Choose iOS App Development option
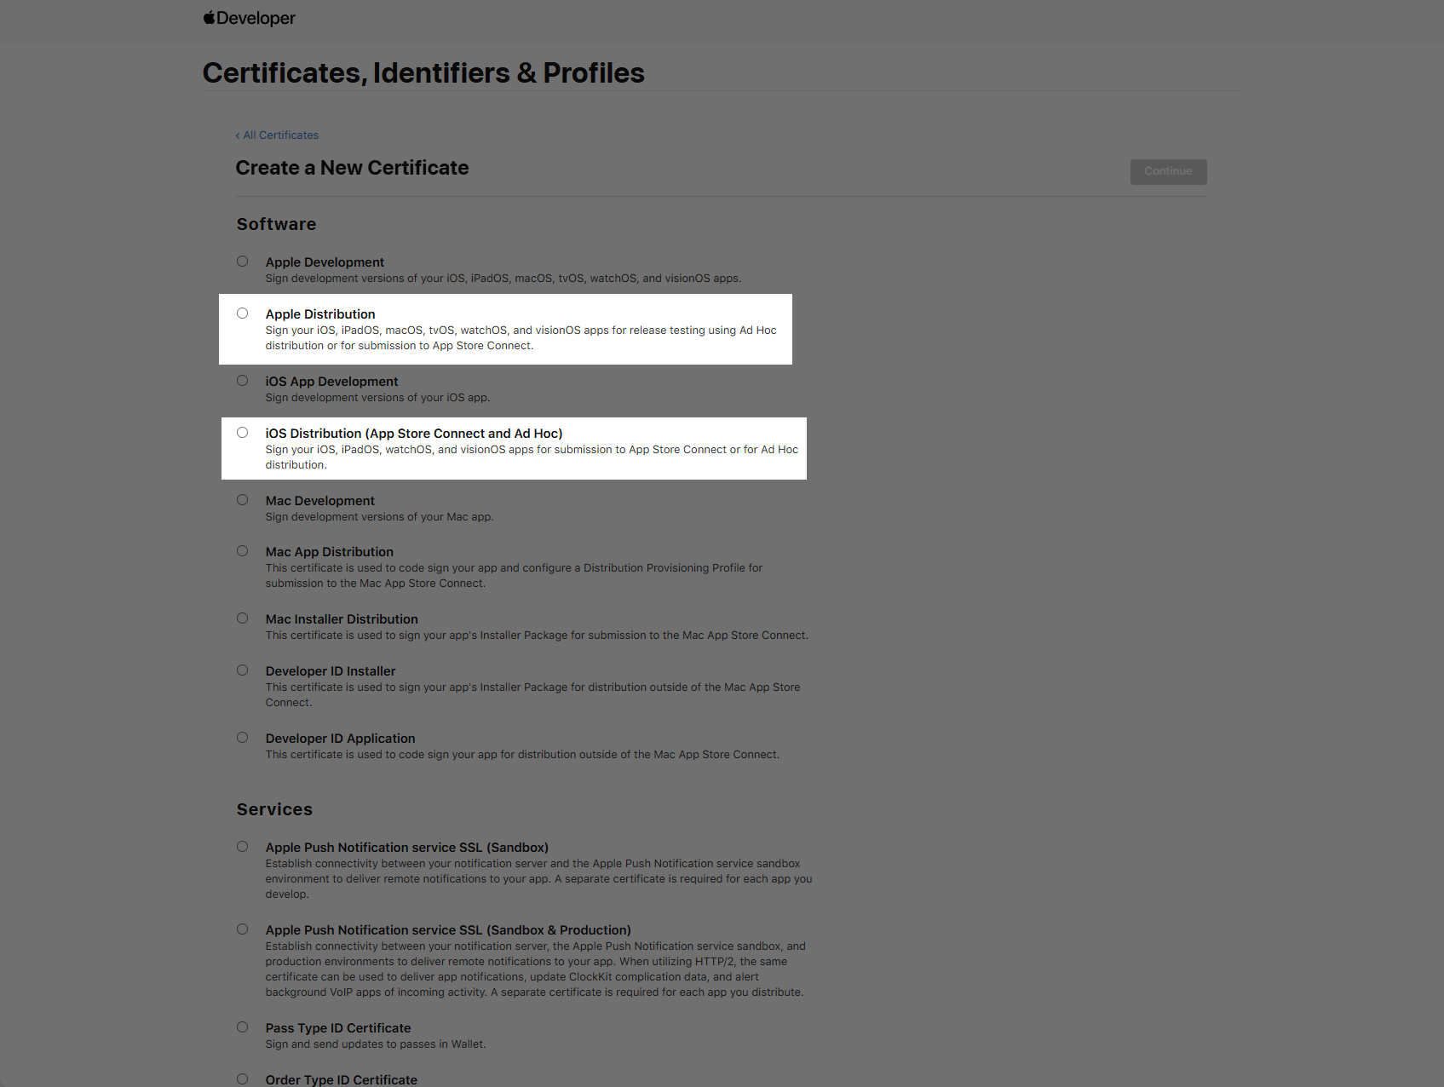The width and height of the screenshot is (1444, 1087). [x=243, y=381]
